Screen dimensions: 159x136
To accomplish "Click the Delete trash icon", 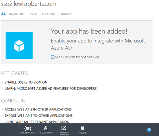I will tap(82, 128).
